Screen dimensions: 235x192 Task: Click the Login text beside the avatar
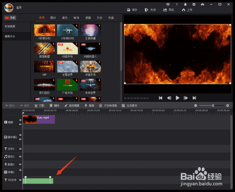pyautogui.click(x=19, y=8)
